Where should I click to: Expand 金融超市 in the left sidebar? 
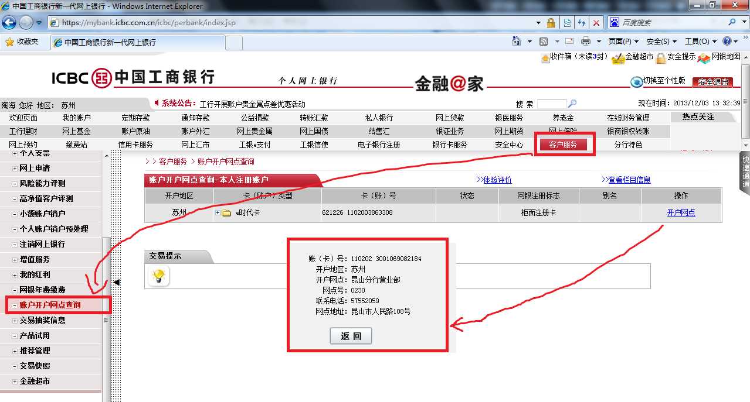(15, 382)
